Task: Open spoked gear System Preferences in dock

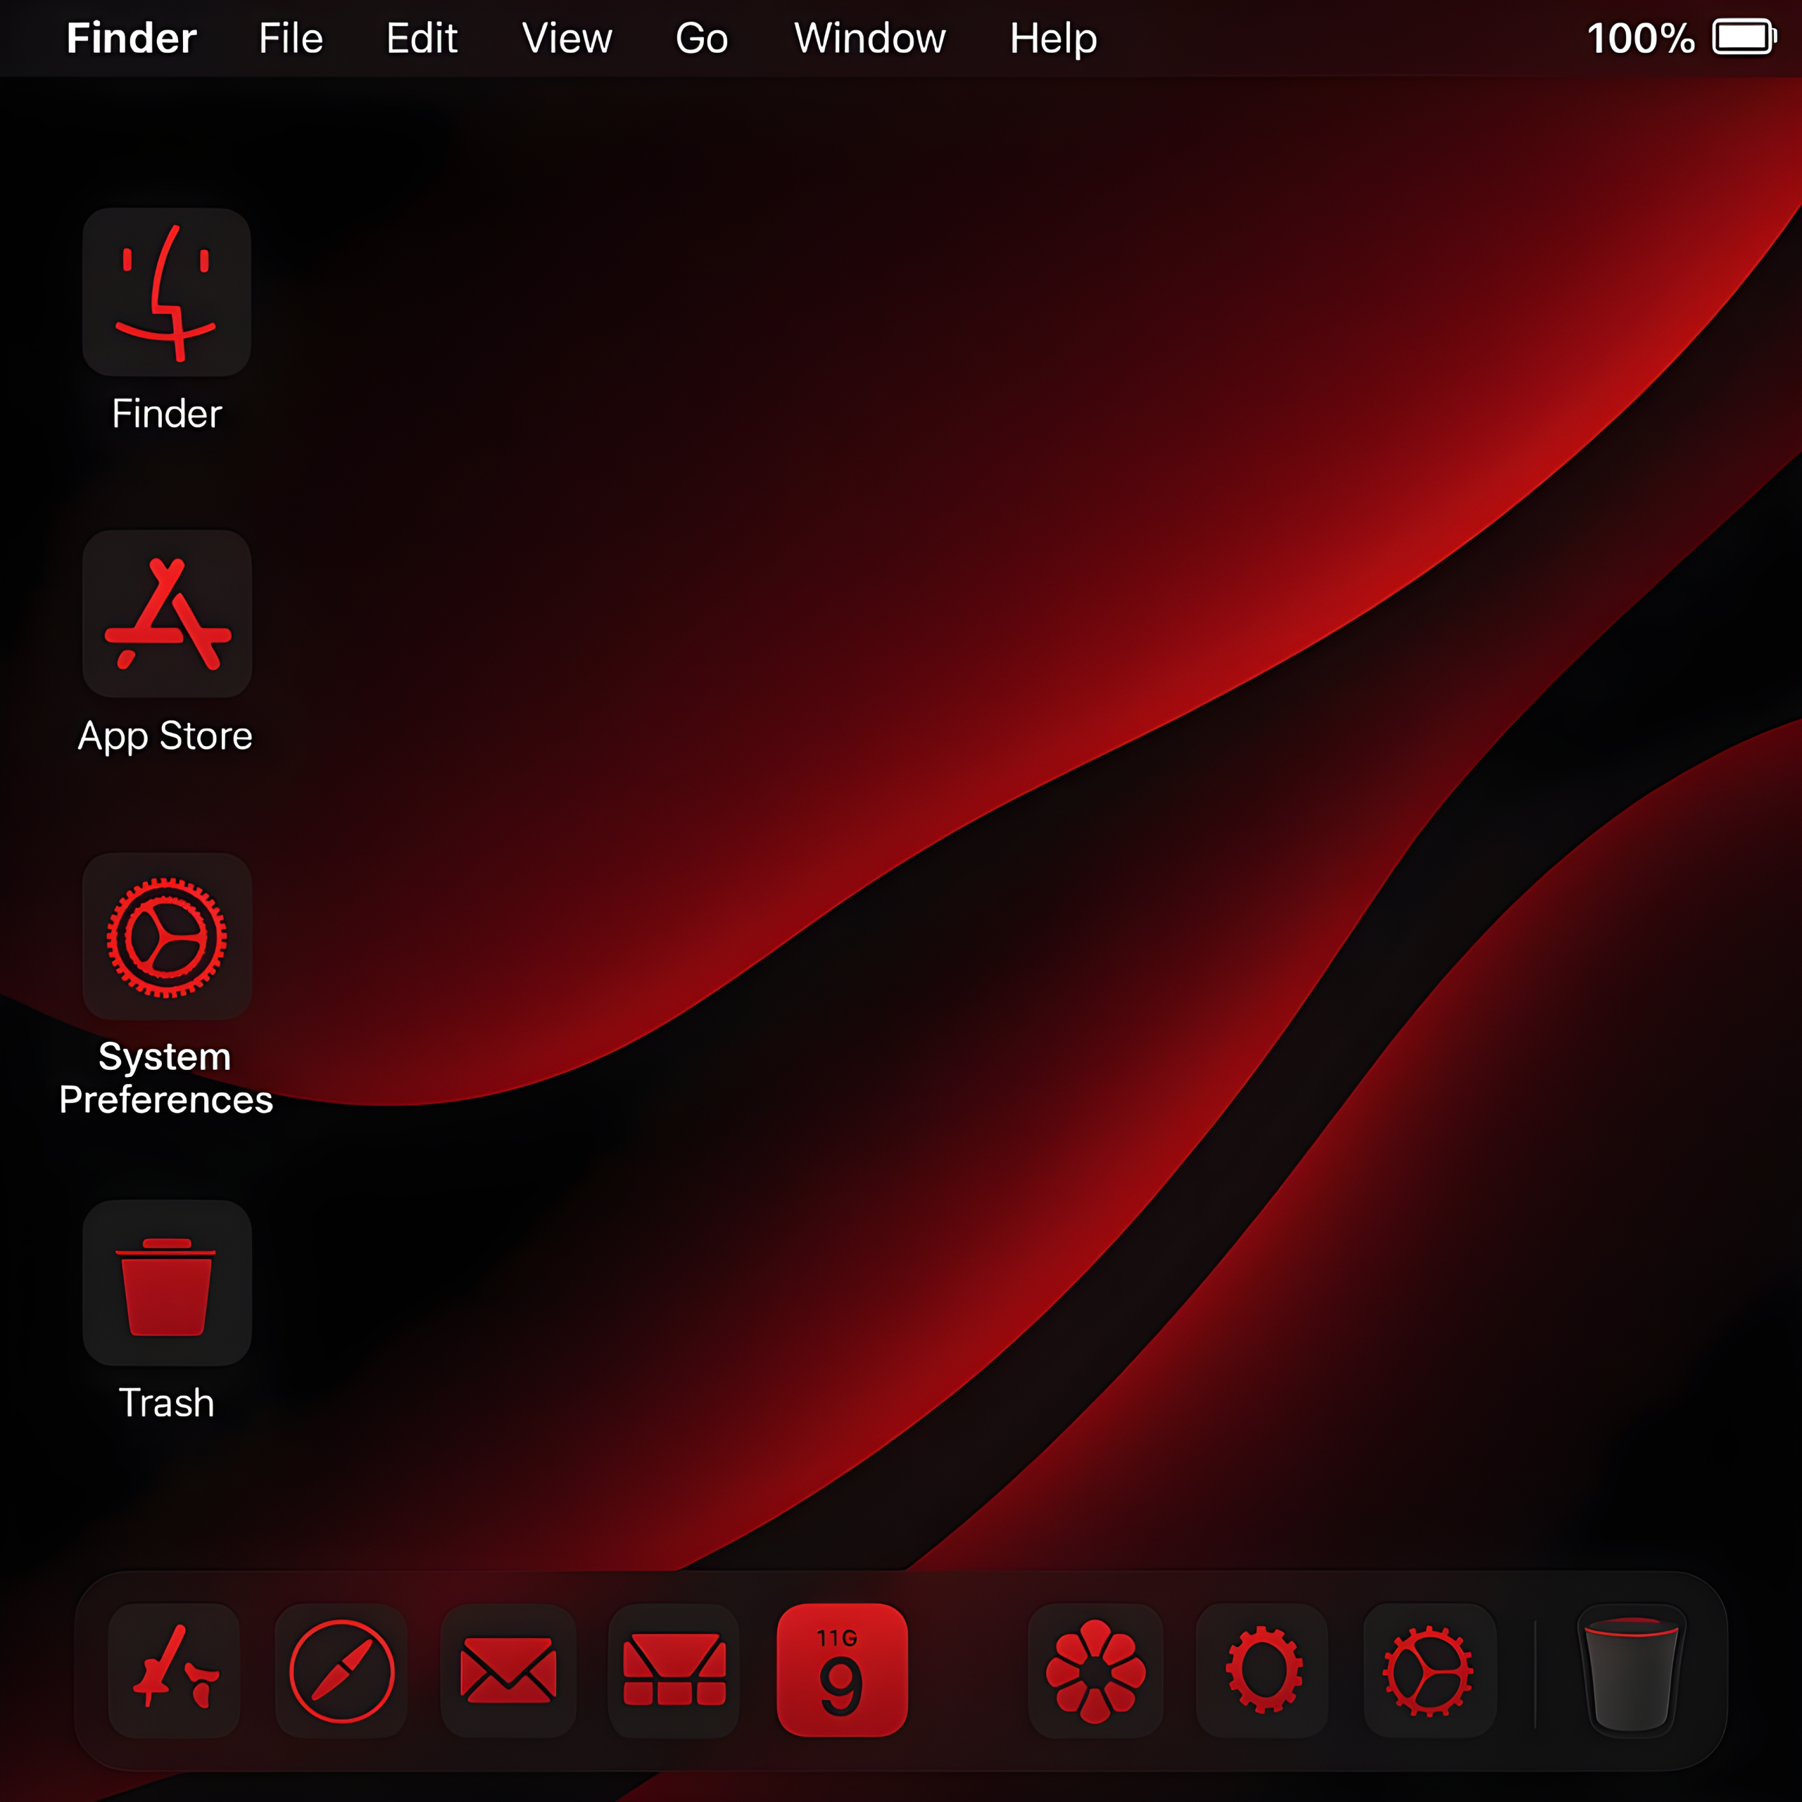Action: coord(1430,1670)
